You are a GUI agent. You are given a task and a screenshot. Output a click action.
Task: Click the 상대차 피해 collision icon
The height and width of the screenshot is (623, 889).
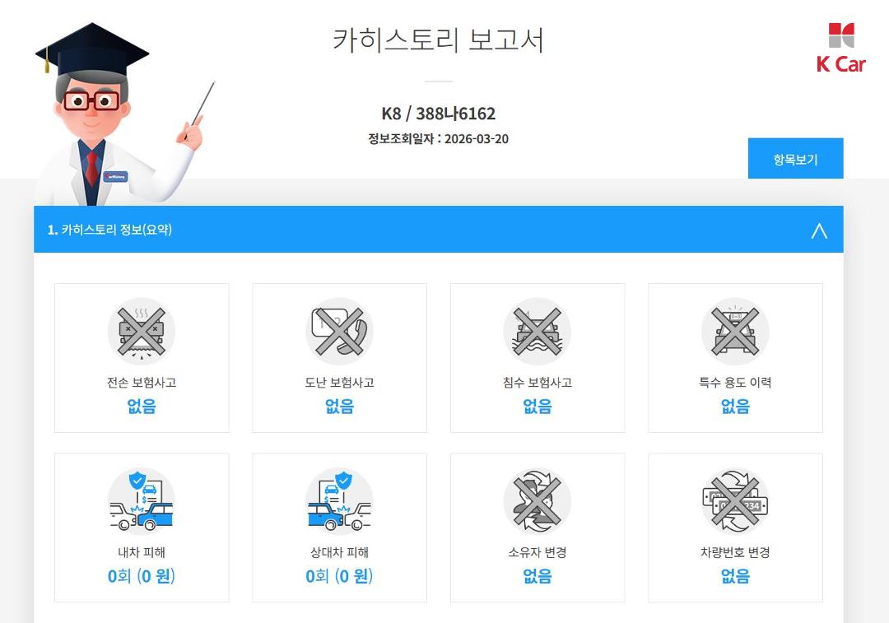coord(339,501)
